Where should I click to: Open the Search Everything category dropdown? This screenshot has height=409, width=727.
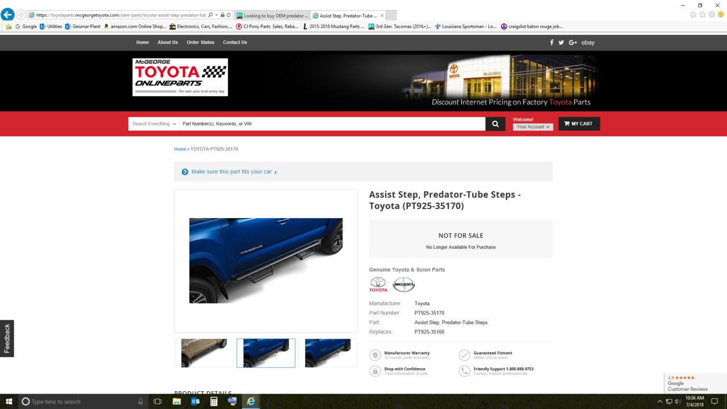(x=154, y=124)
